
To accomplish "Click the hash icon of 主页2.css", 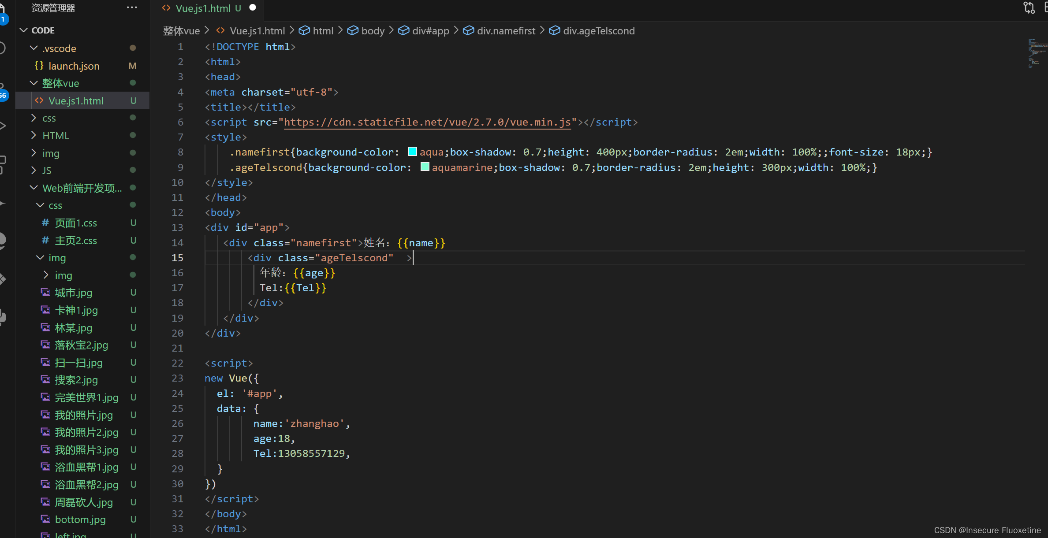I will click(45, 240).
